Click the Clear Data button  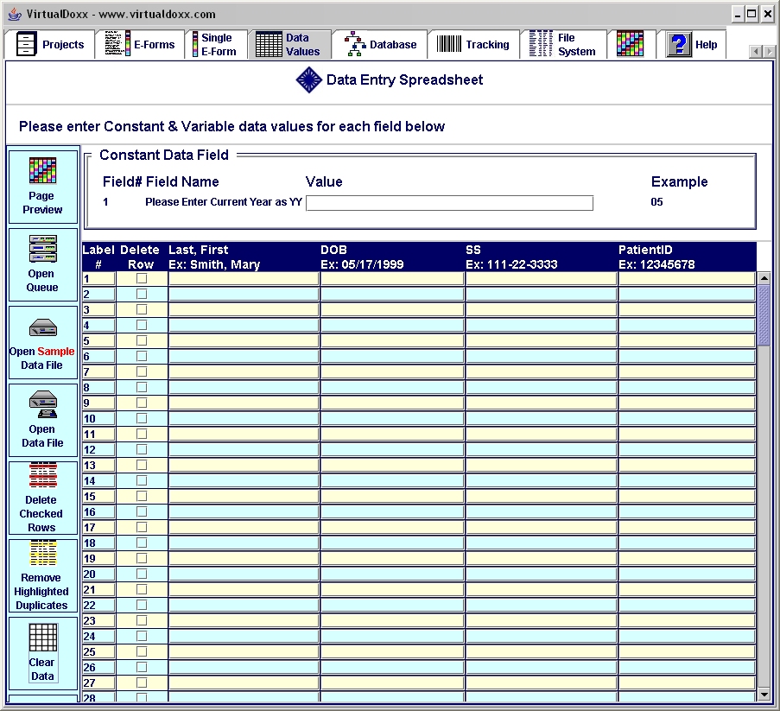(x=43, y=653)
